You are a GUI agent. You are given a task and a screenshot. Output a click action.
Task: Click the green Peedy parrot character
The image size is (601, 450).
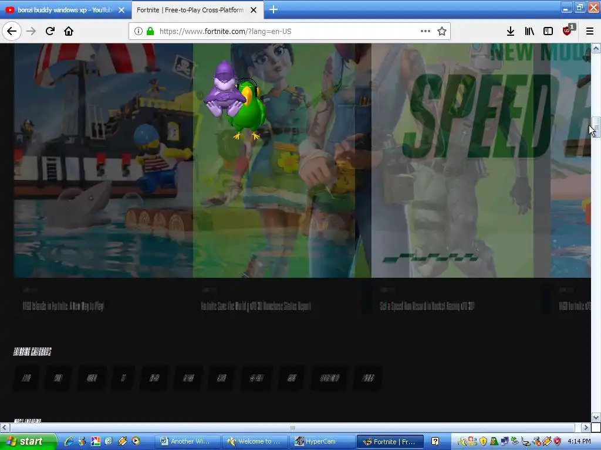point(248,109)
